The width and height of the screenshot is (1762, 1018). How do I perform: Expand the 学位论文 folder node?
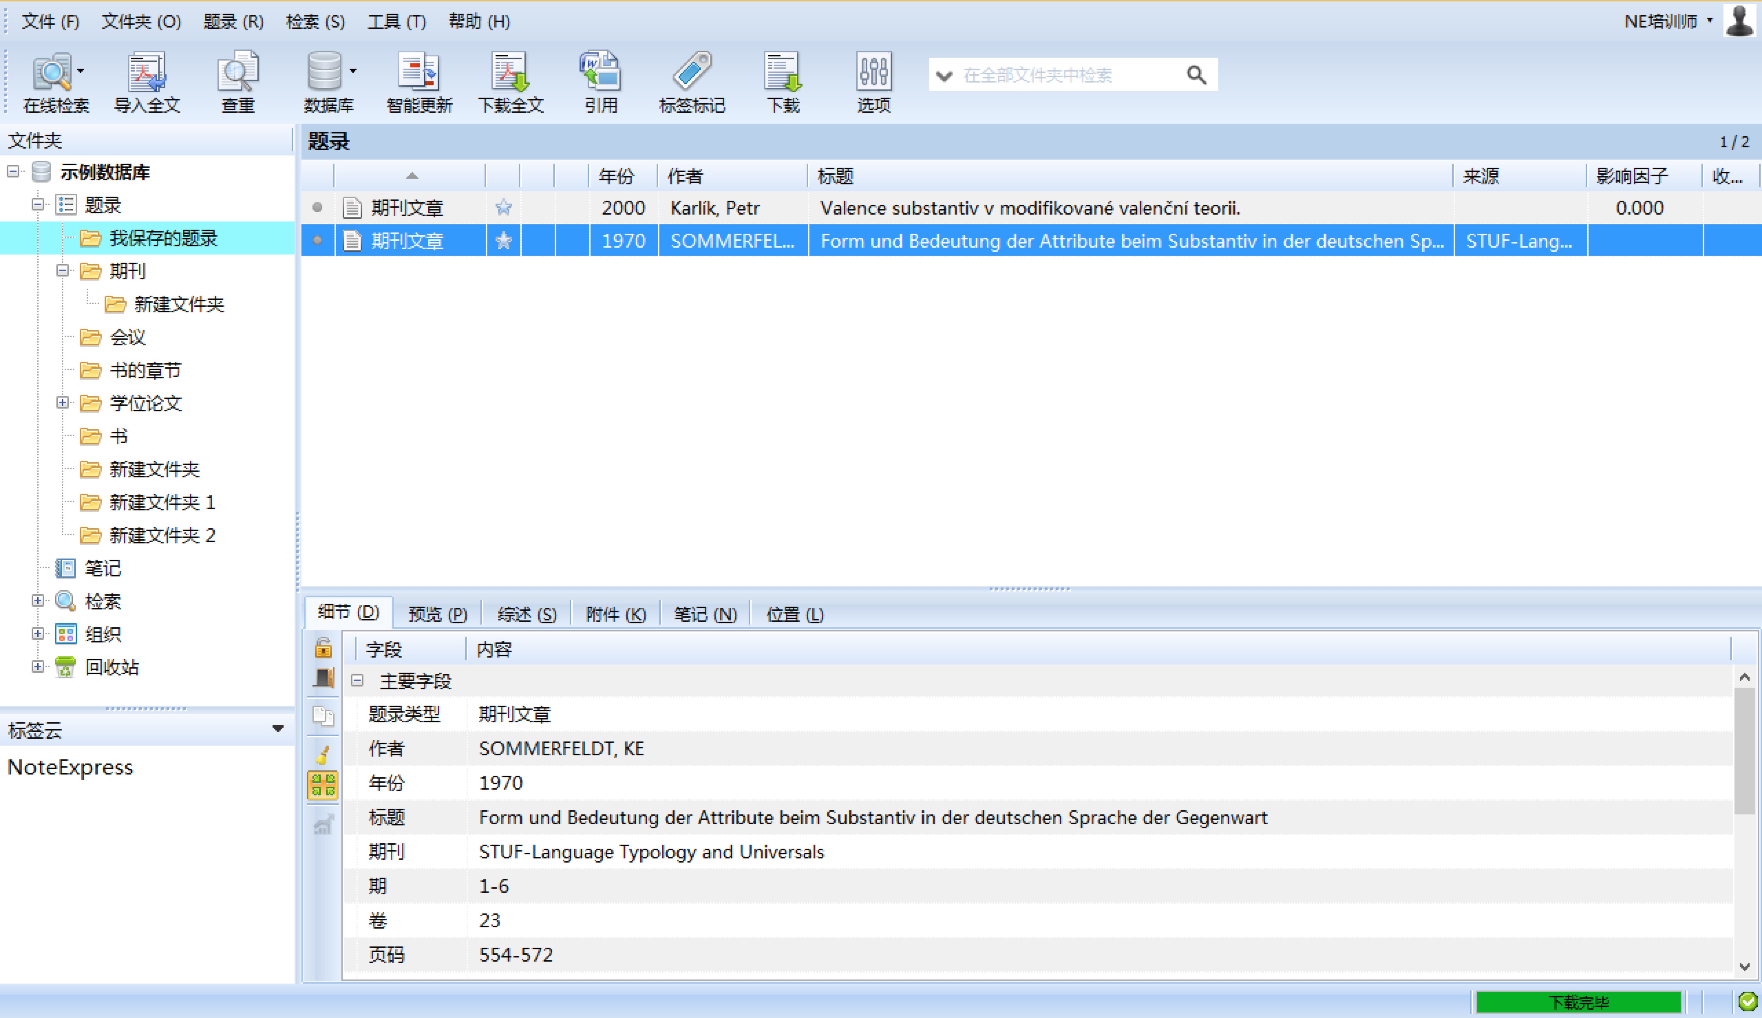click(63, 402)
